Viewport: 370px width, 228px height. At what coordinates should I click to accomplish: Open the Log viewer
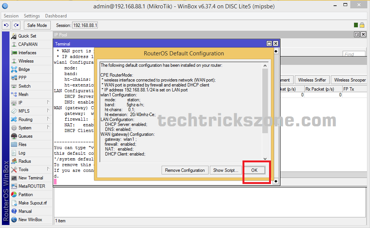[x=22, y=153]
